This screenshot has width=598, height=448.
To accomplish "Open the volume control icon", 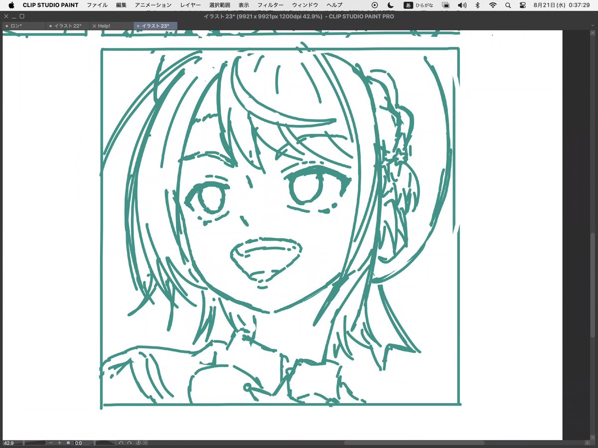I will point(462,5).
